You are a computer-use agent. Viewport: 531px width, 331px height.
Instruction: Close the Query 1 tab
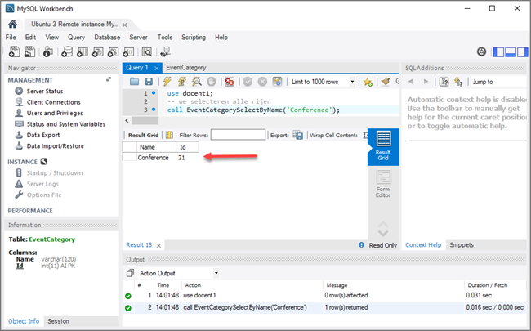[x=157, y=68]
